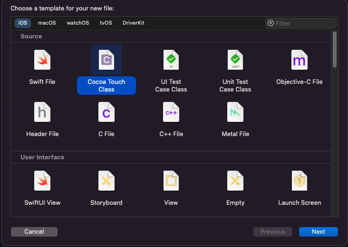Screen dimensions: 348x247
Task: Click the SwiftUI View label
Action: pos(42,203)
